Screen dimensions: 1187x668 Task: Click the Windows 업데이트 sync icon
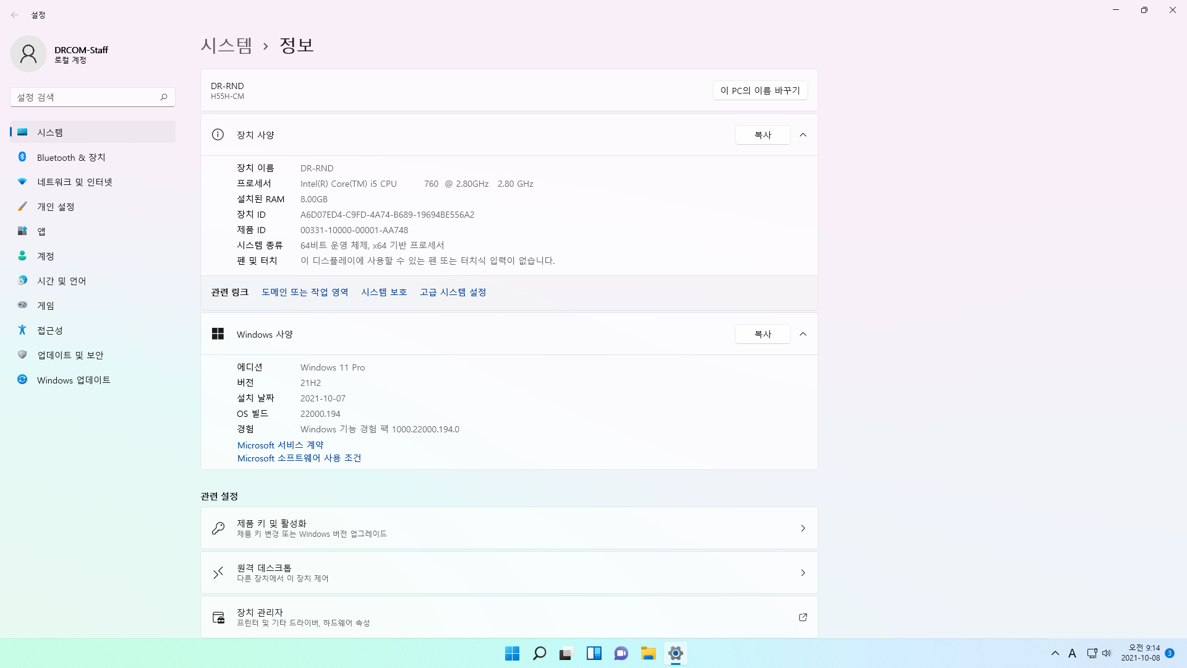point(22,379)
